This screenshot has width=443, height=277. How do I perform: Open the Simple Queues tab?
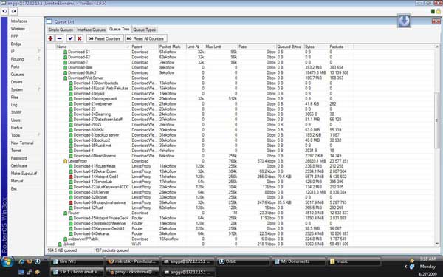pyautogui.click(x=61, y=30)
